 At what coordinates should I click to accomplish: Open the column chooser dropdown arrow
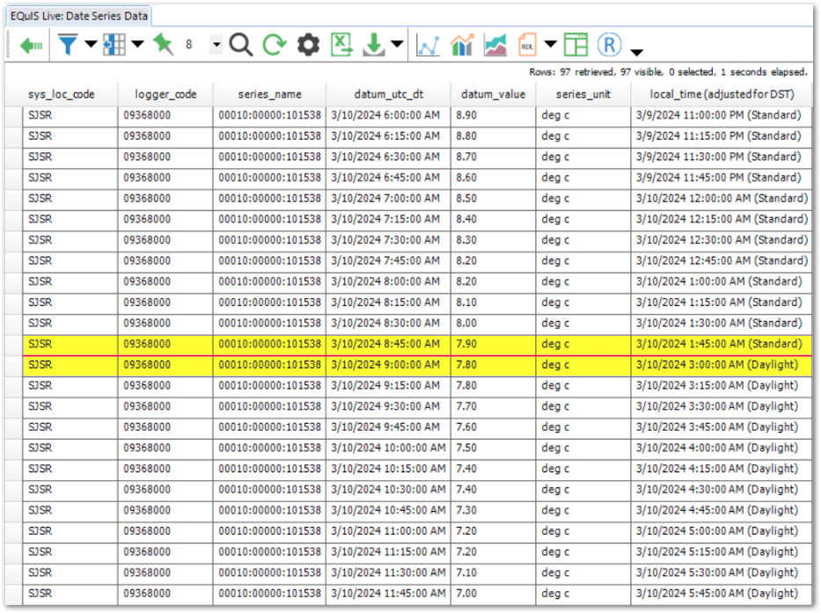point(137,46)
